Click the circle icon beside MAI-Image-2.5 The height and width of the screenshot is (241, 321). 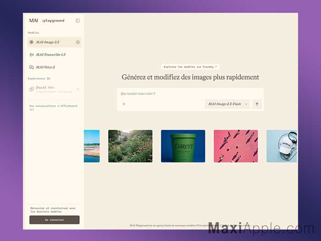[78, 42]
